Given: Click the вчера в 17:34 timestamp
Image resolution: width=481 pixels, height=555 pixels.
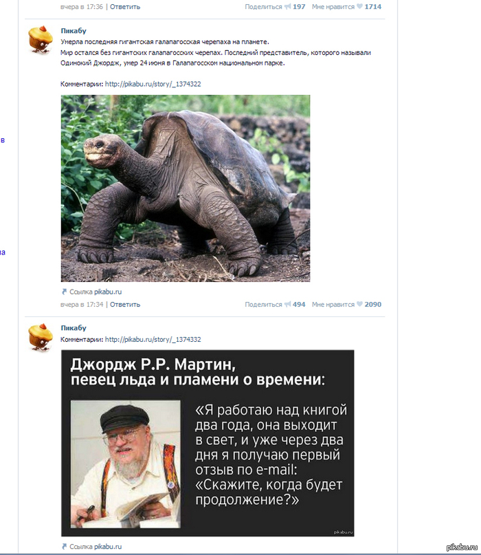Looking at the screenshot, I should tap(82, 305).
